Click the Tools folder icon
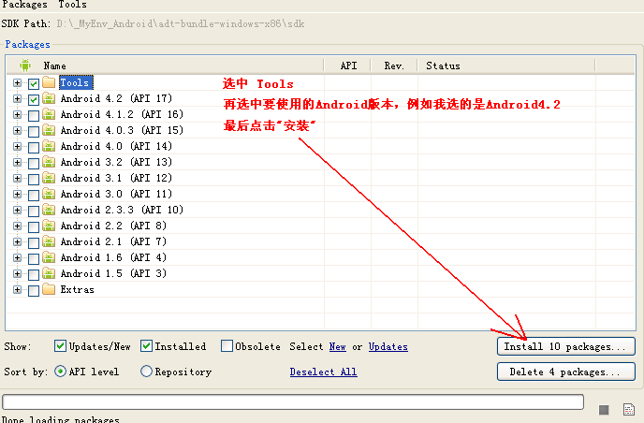The height and width of the screenshot is (423, 644). pos(49,82)
